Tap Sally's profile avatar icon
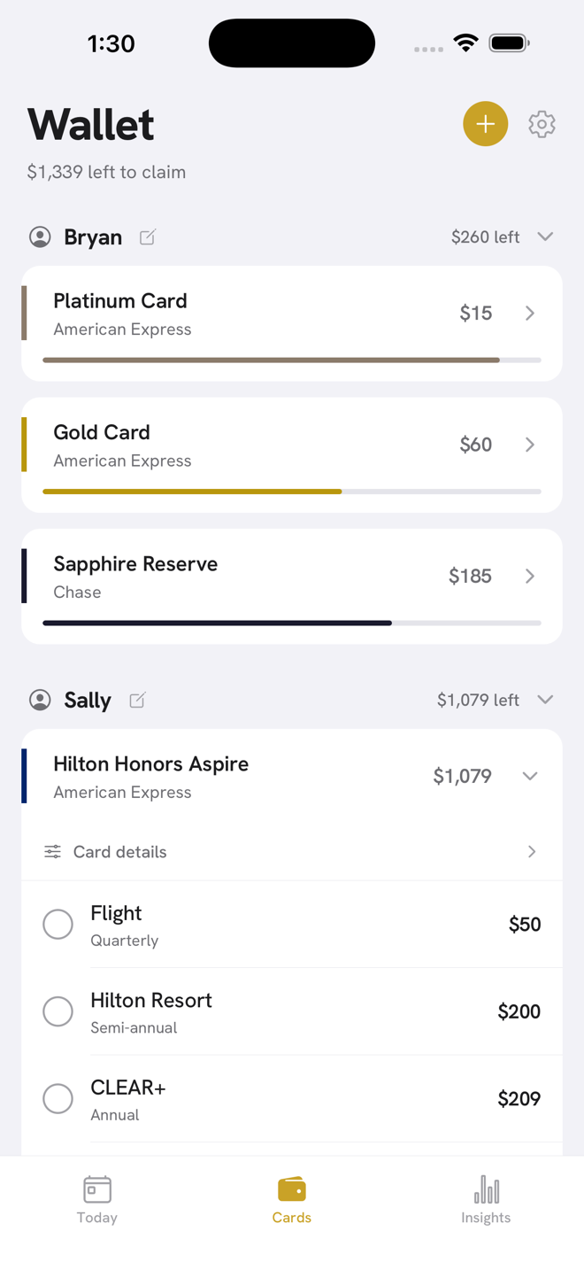584x1270 pixels. coord(40,700)
